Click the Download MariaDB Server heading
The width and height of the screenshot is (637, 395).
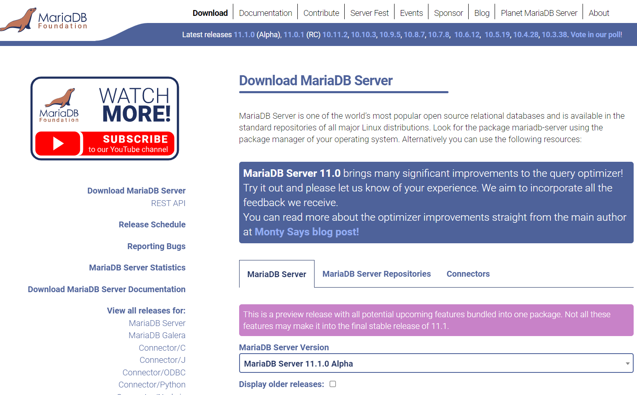click(x=316, y=80)
